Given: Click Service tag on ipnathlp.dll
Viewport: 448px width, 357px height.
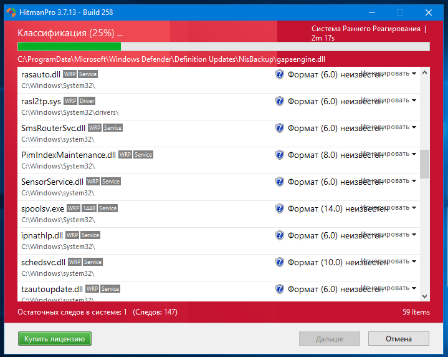Looking at the screenshot, I should click(90, 235).
